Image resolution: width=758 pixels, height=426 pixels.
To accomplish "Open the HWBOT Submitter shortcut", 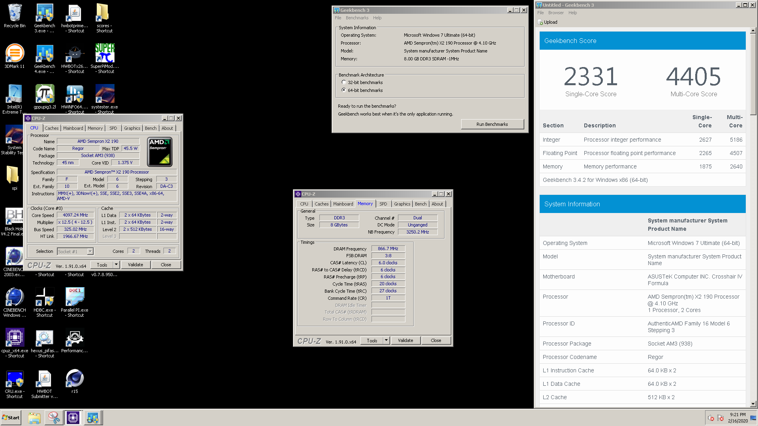I will pos(44,384).
